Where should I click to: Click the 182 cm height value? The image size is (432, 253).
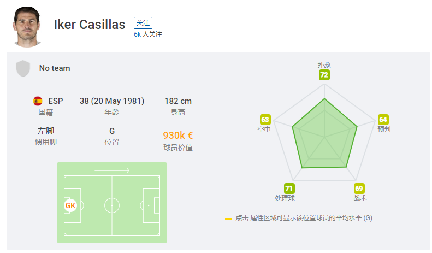[178, 101]
